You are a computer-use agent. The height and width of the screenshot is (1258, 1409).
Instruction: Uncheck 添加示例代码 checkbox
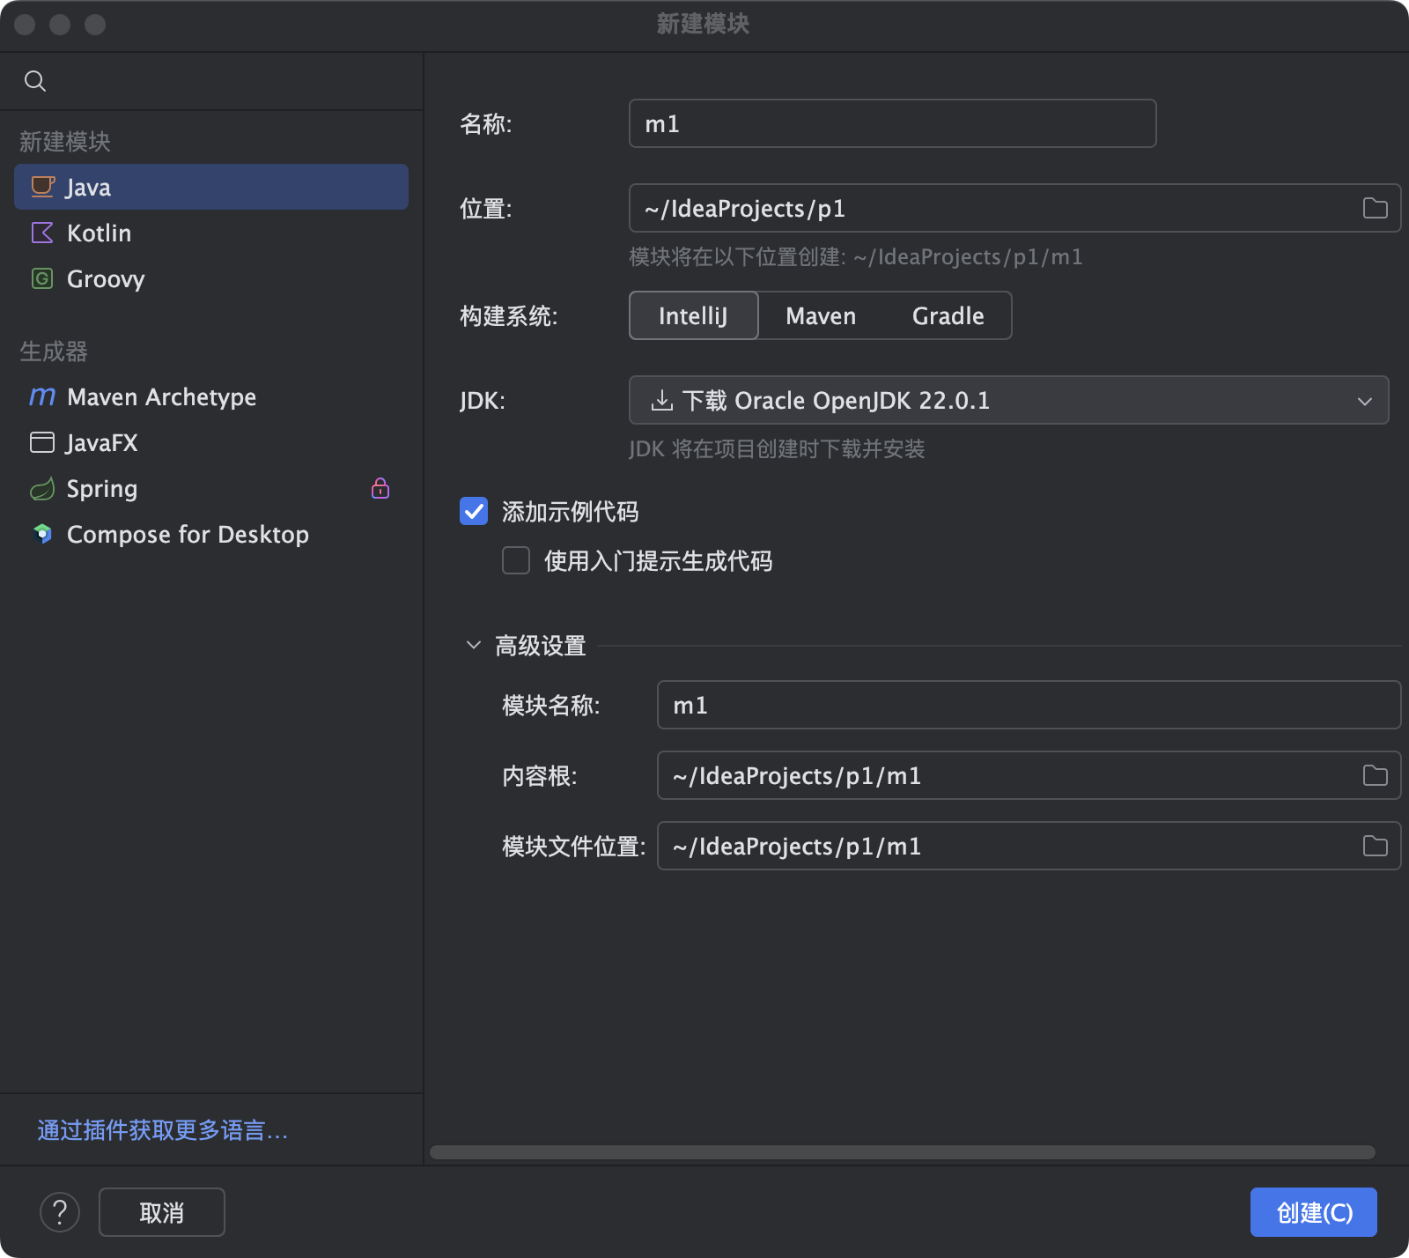point(474,511)
